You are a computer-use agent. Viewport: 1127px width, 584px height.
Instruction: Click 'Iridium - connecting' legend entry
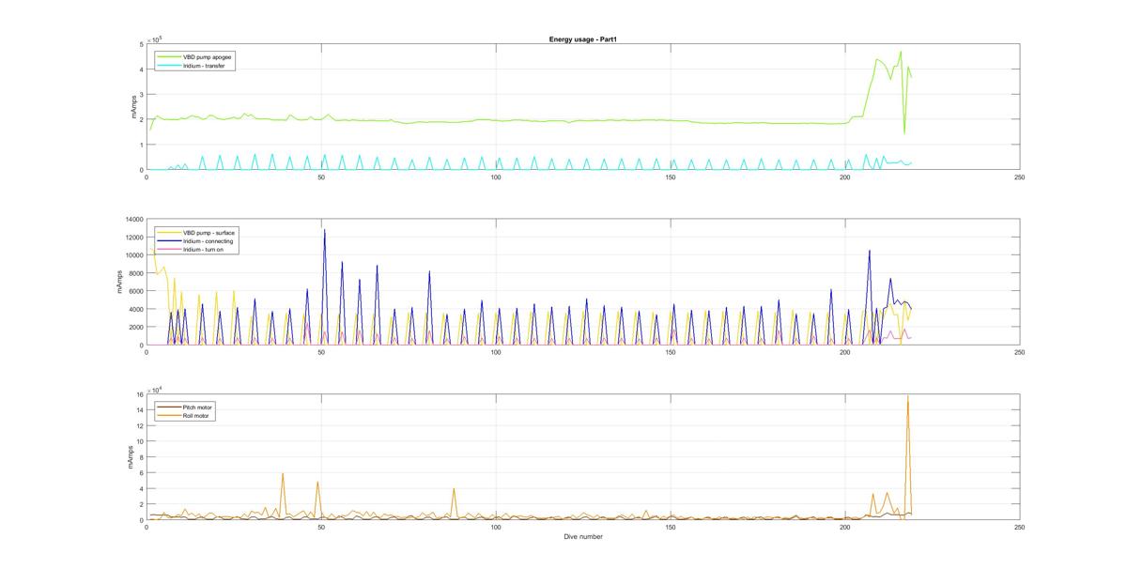(x=210, y=241)
